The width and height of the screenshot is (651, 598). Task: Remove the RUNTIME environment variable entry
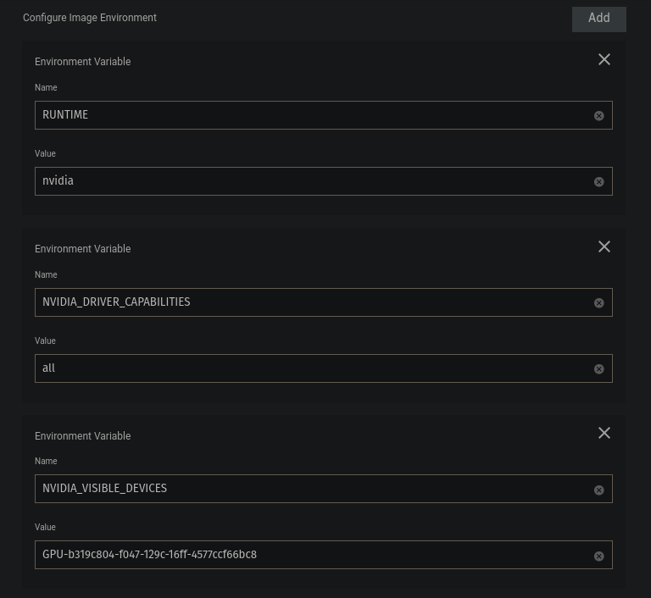tap(604, 59)
